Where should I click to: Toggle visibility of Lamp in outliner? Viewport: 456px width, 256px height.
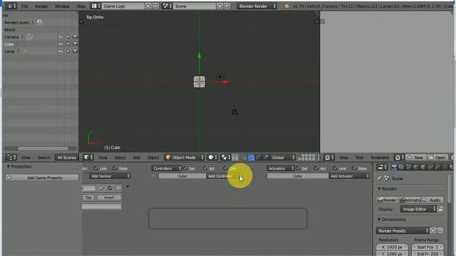pyautogui.click(x=61, y=51)
